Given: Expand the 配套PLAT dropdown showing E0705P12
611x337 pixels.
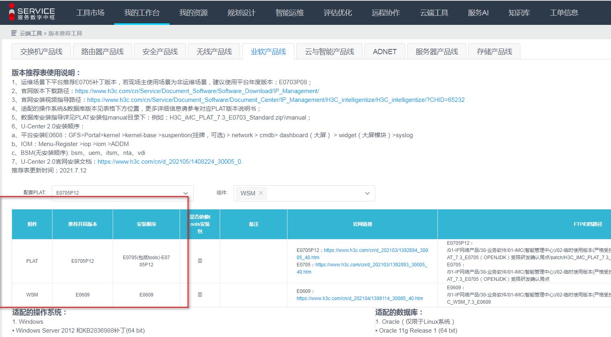Looking at the screenshot, I should point(123,193).
